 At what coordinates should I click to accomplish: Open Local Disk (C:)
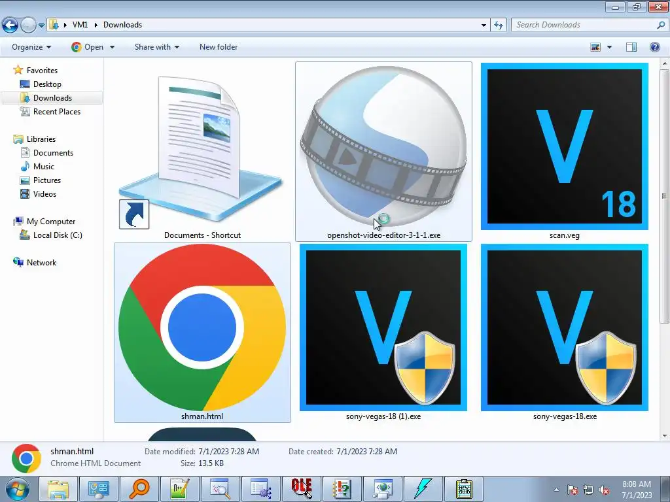coord(58,235)
